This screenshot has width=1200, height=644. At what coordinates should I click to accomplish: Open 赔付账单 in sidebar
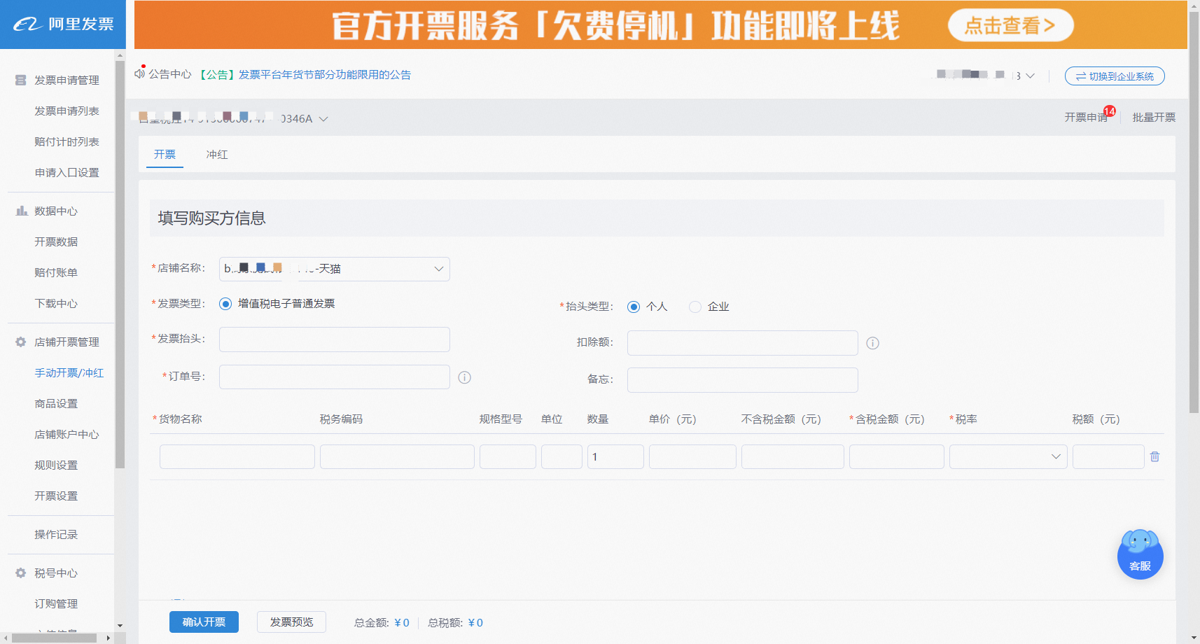(56, 272)
